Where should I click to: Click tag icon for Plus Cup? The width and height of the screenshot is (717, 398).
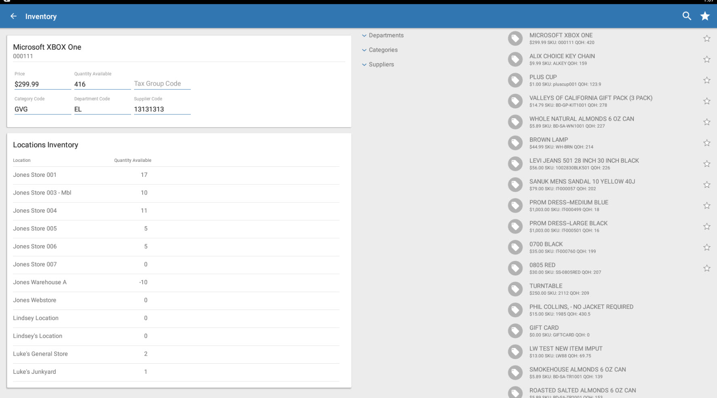[x=515, y=80]
